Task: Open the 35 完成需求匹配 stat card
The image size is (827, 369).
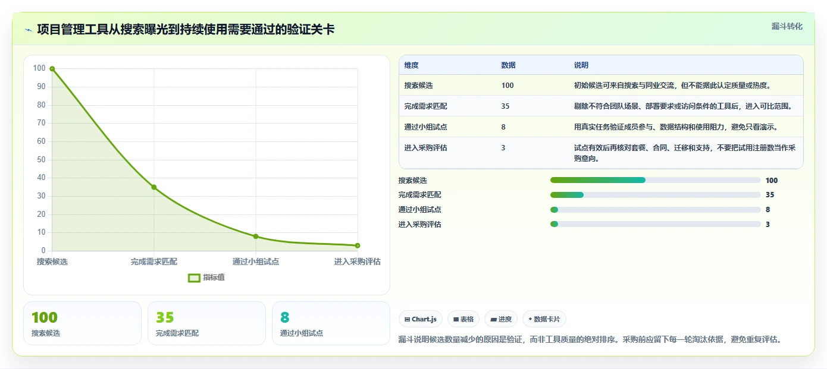Action: (206, 323)
